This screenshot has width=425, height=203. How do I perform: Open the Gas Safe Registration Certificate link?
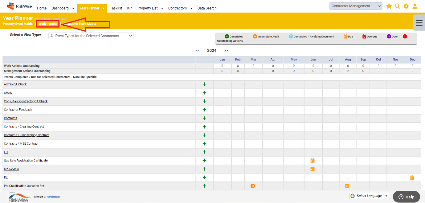tap(26, 161)
